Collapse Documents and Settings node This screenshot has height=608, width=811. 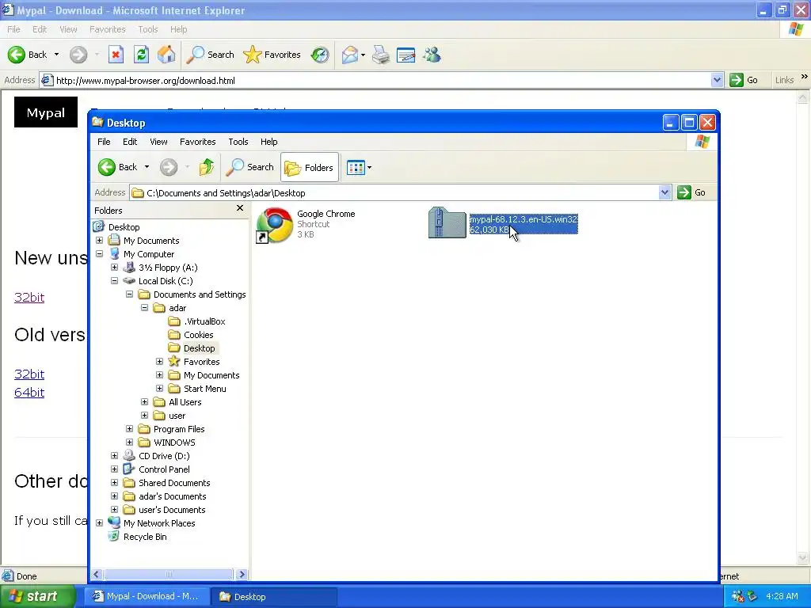(129, 294)
